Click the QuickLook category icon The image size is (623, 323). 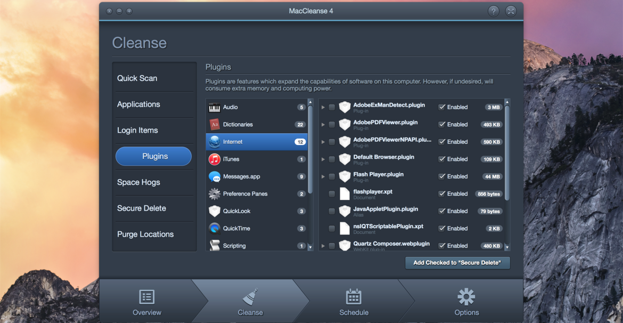[215, 211]
